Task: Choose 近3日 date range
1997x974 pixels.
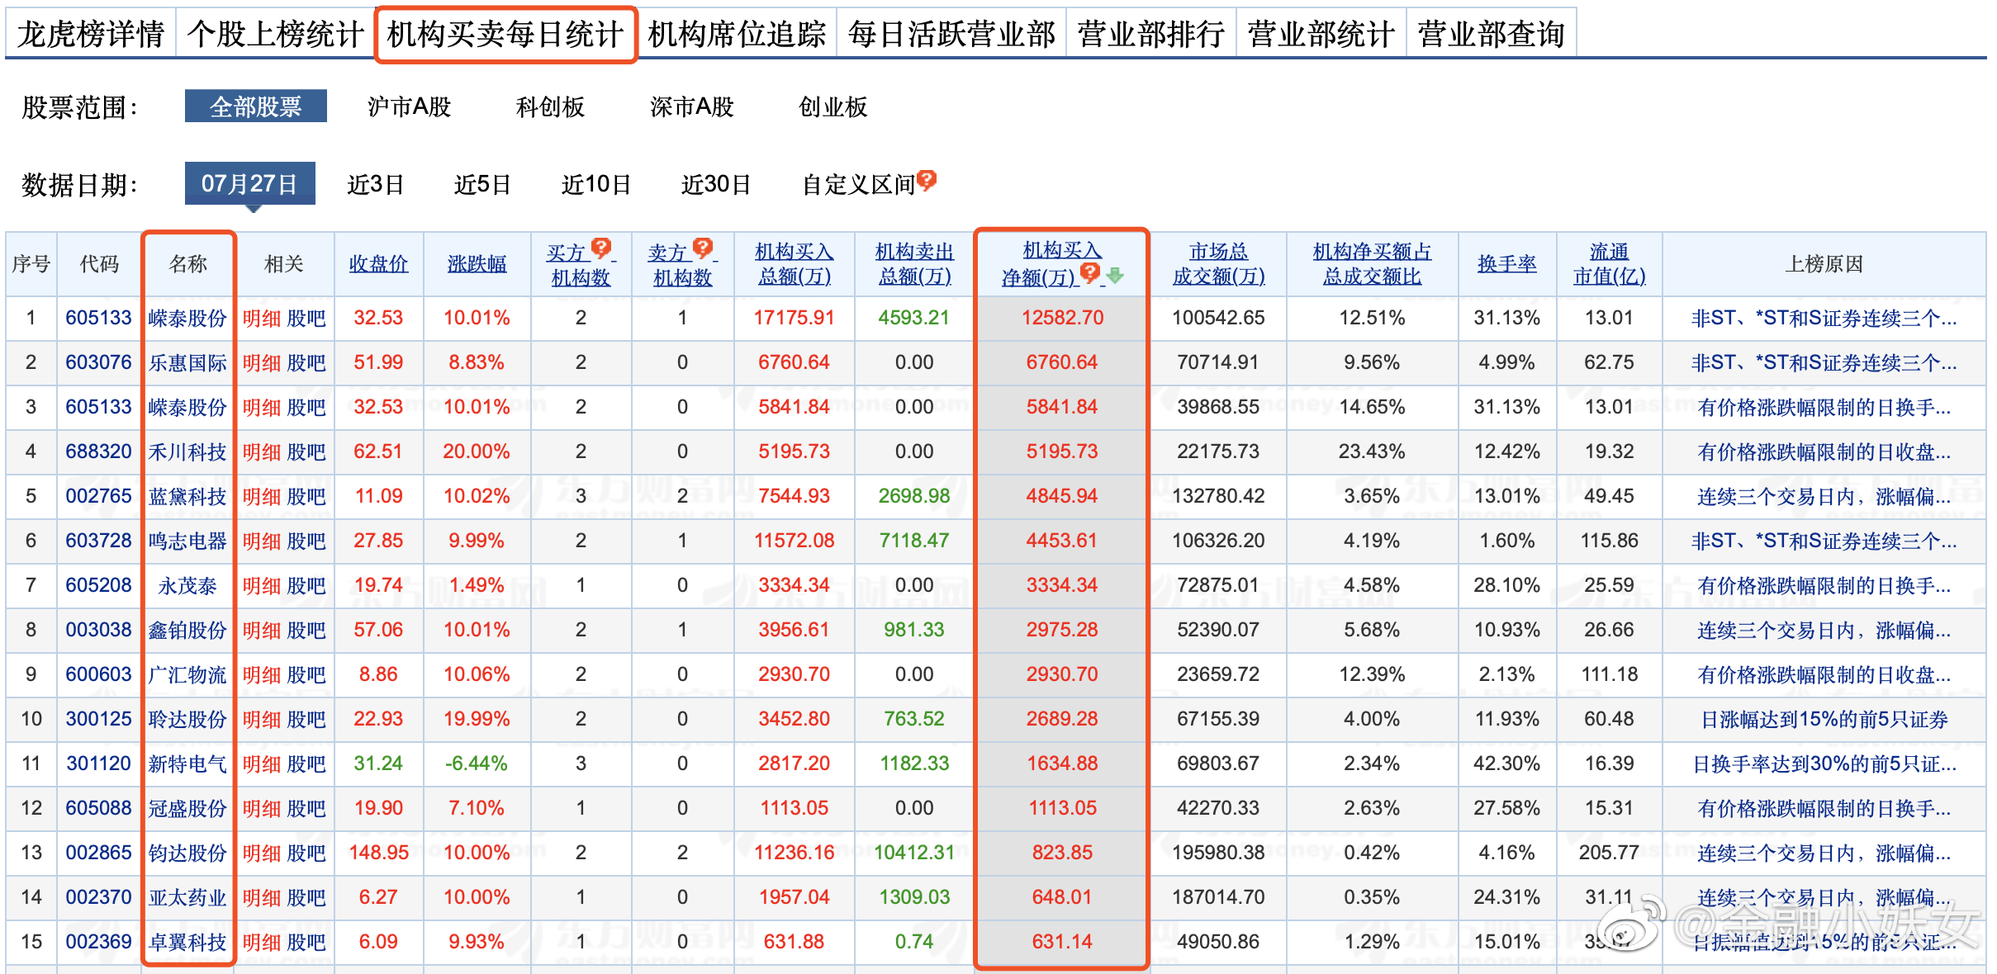Action: [376, 184]
